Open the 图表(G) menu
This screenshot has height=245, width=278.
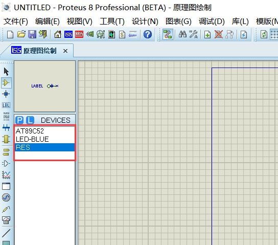178,21
